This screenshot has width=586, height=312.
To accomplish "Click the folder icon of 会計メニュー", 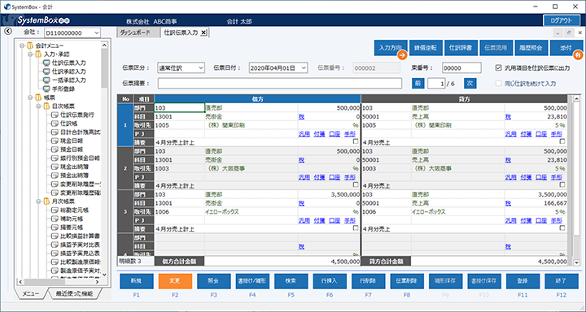I will [30, 45].
